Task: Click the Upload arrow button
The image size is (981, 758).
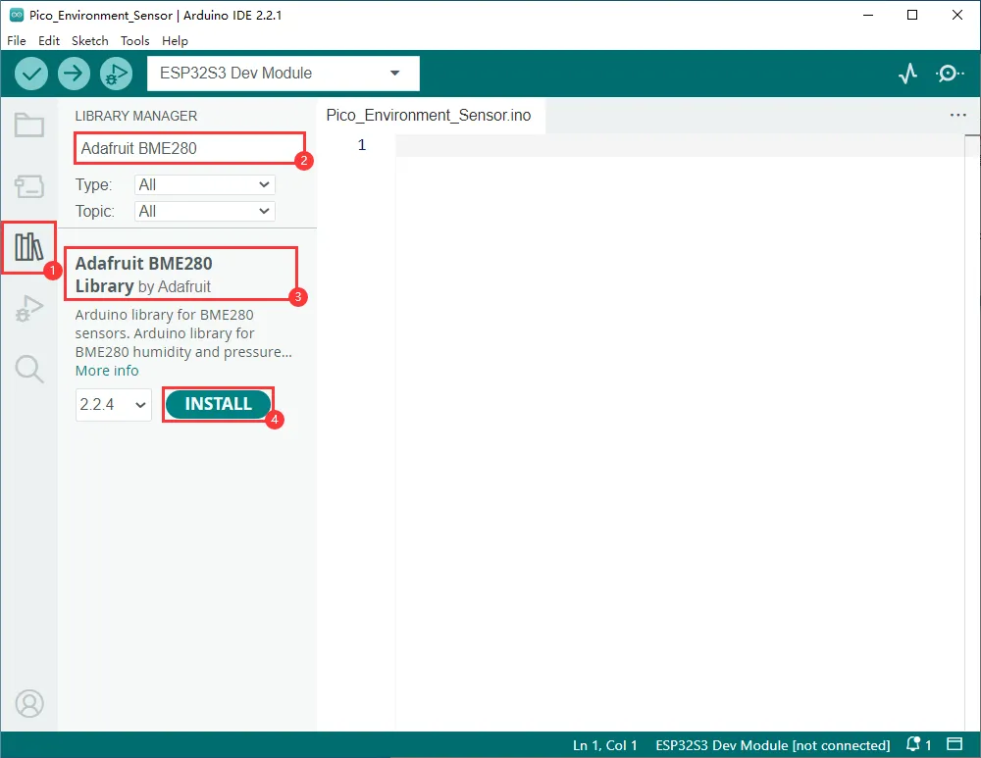Action: (74, 74)
